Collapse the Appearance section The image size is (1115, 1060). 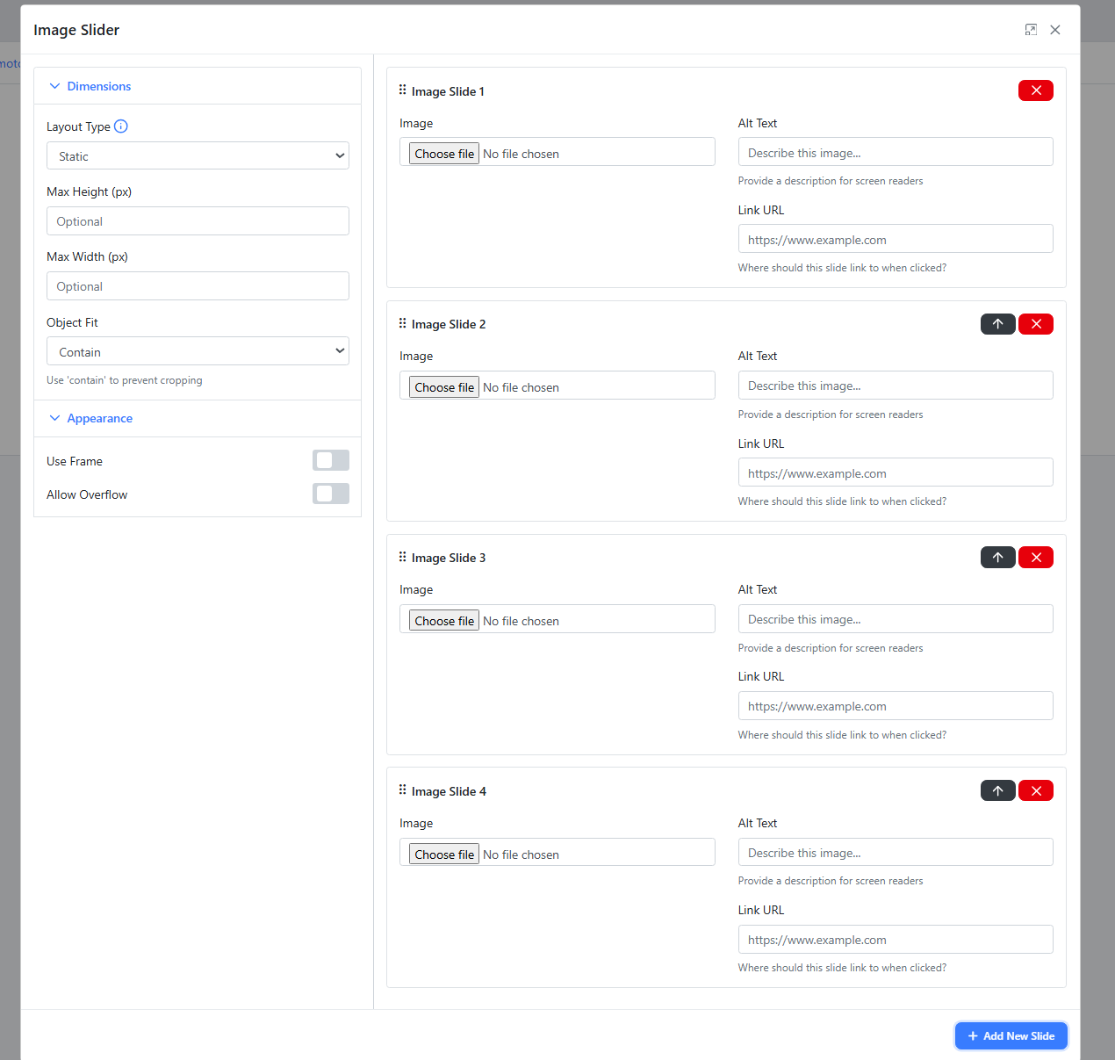pyautogui.click(x=91, y=418)
